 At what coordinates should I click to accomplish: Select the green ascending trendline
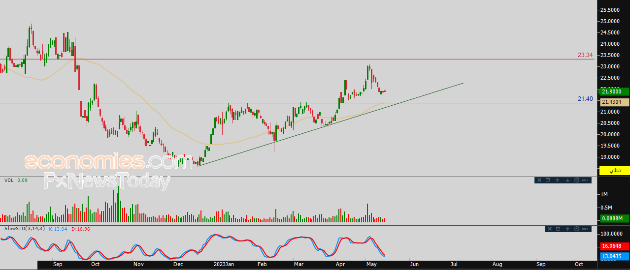[x=330, y=124]
